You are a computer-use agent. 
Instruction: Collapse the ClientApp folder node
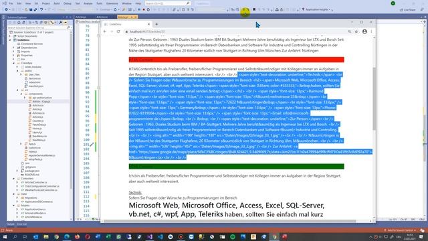point(13,63)
